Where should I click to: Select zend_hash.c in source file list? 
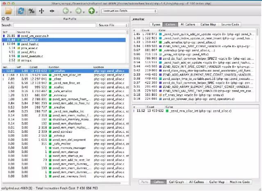pyautogui.click(x=64, y=44)
